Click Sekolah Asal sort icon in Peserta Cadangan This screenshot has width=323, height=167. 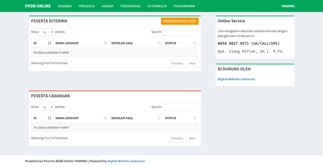159,118
